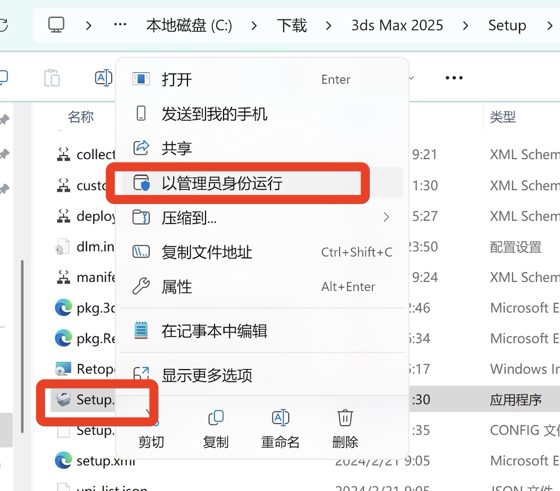
Task: Click the This PC monitor icon in breadcrumb
Action: pos(56,24)
